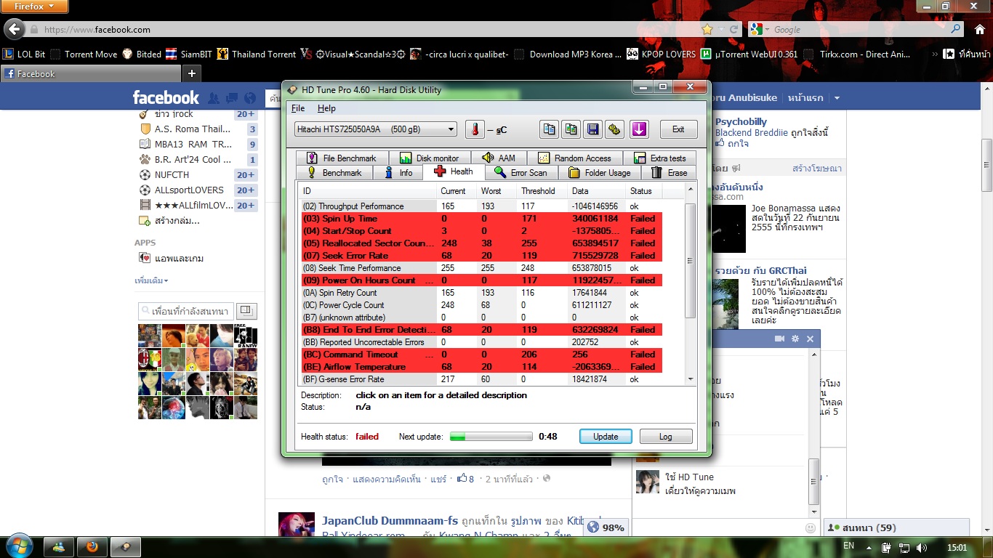Open the Firefox application menu button
This screenshot has height=558, width=993.
click(34, 6)
